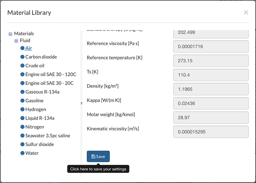The height and width of the screenshot is (183, 256).
Task: Focus the Kinematic viscosity field
Action: pyautogui.click(x=210, y=132)
